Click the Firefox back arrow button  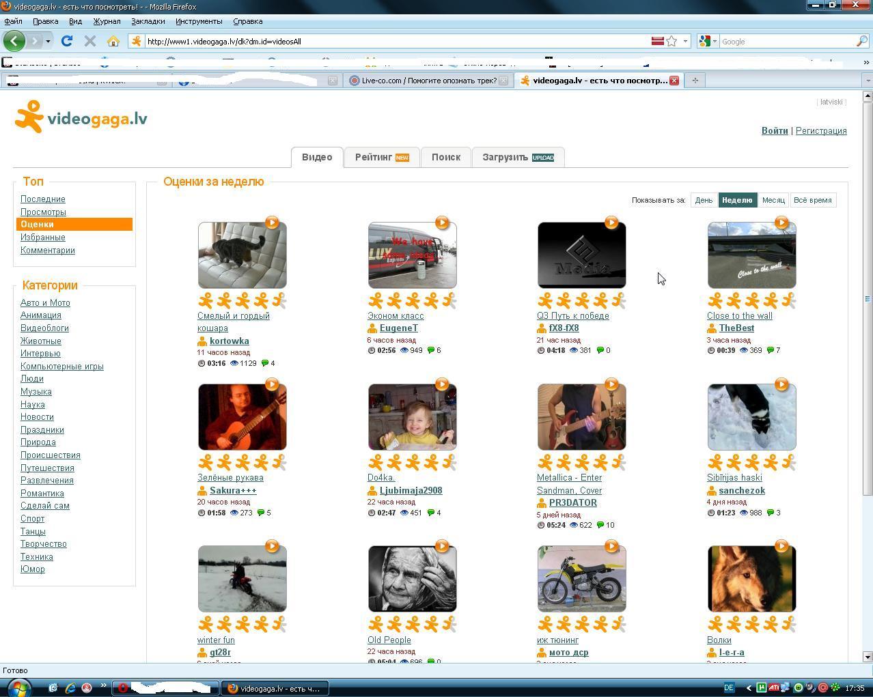14,41
